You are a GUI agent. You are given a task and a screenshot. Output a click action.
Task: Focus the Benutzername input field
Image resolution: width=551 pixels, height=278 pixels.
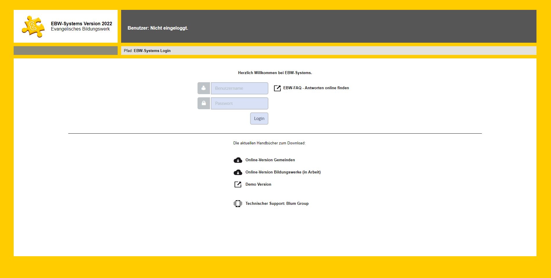point(240,88)
